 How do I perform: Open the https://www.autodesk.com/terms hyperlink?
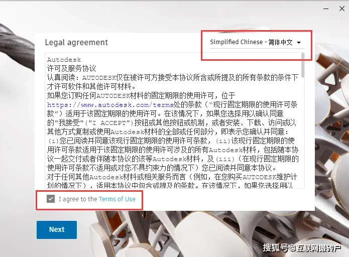tap(110, 104)
